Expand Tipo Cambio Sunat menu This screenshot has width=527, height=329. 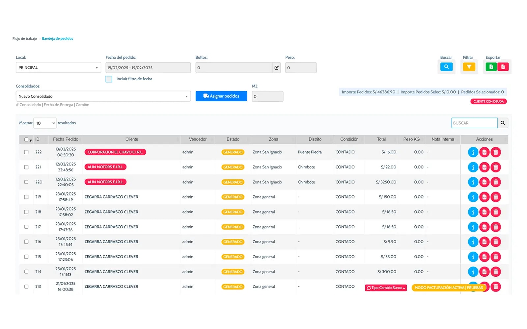click(x=386, y=288)
